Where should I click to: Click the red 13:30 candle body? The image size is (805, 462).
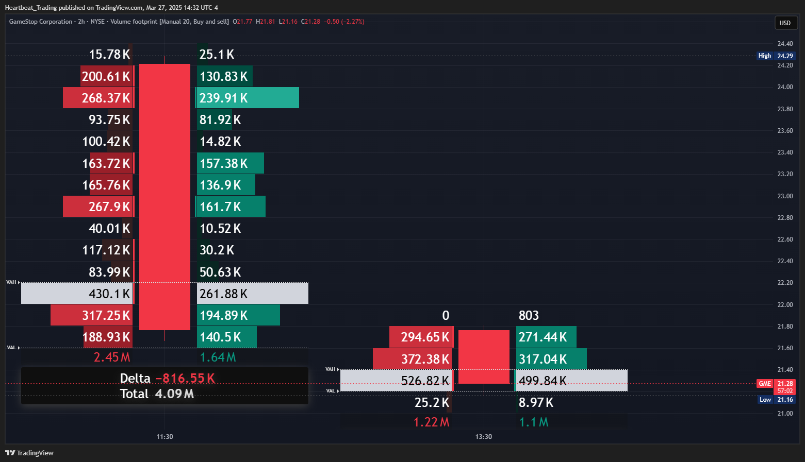(484, 357)
